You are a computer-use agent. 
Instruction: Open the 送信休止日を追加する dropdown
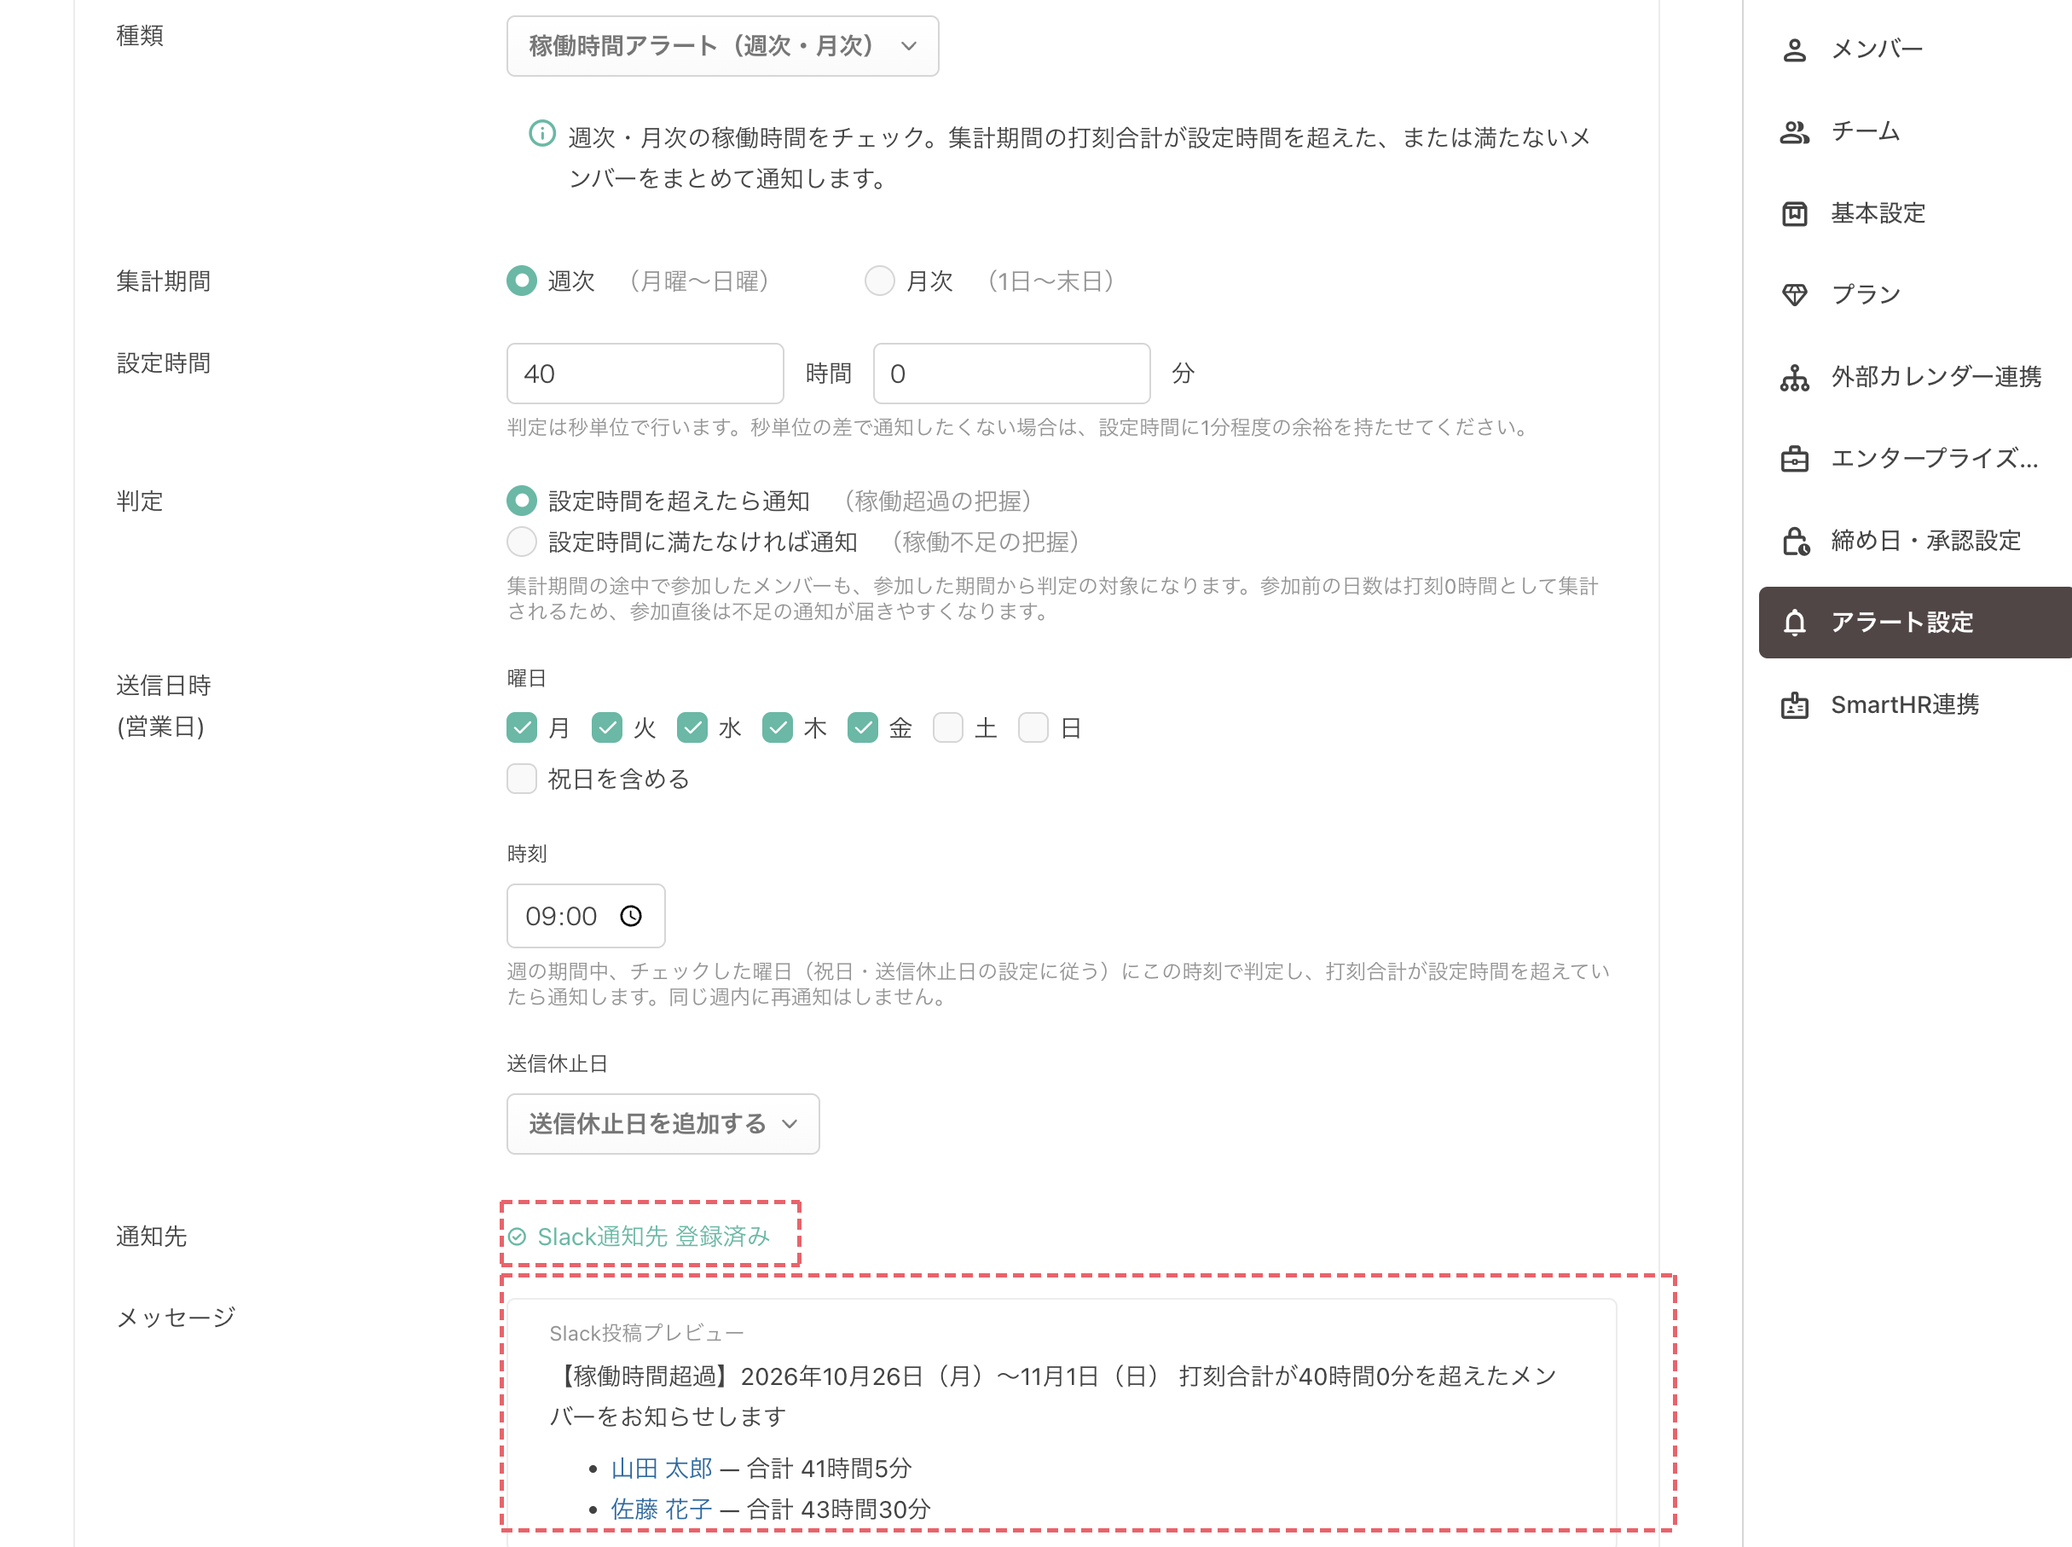pos(663,1124)
